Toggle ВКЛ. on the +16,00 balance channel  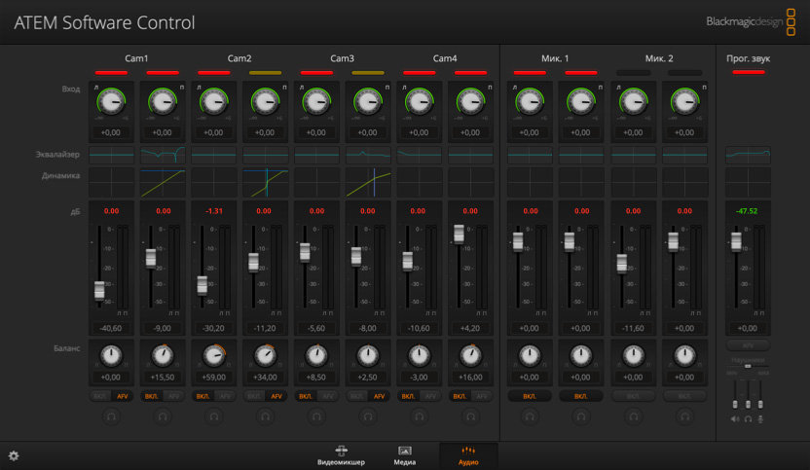[x=460, y=396]
